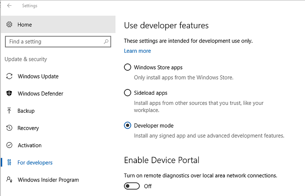Click the Home gear icon

tap(9, 24)
